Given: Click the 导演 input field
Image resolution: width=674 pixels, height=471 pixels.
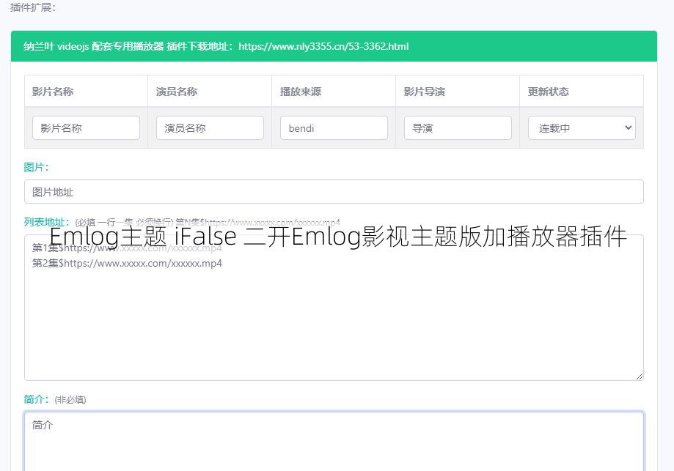Looking at the screenshot, I should pos(458,128).
